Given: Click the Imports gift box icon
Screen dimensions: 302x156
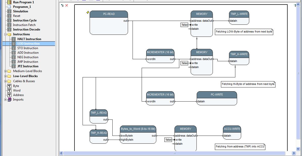Looking at the screenshot, I should pos(9,100).
